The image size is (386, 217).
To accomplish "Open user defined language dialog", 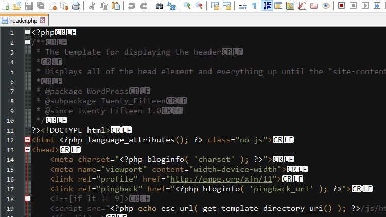I will pyautogui.click(x=278, y=6).
